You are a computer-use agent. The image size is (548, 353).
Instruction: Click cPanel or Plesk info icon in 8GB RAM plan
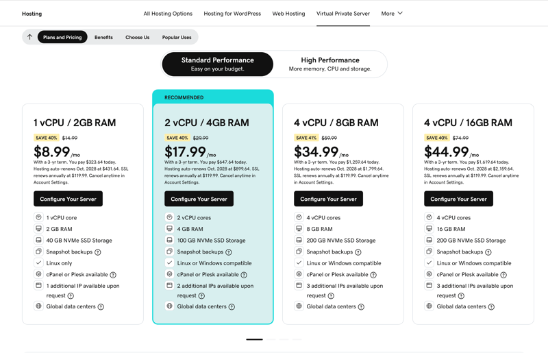tap(373, 275)
